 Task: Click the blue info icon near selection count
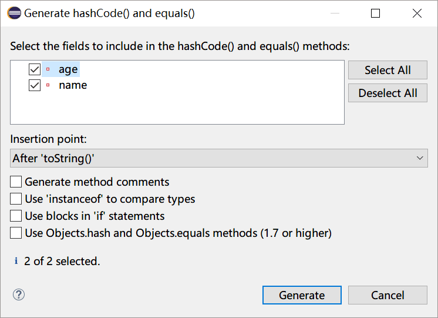(16, 261)
